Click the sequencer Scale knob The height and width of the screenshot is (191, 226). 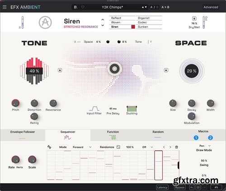coord(32,159)
